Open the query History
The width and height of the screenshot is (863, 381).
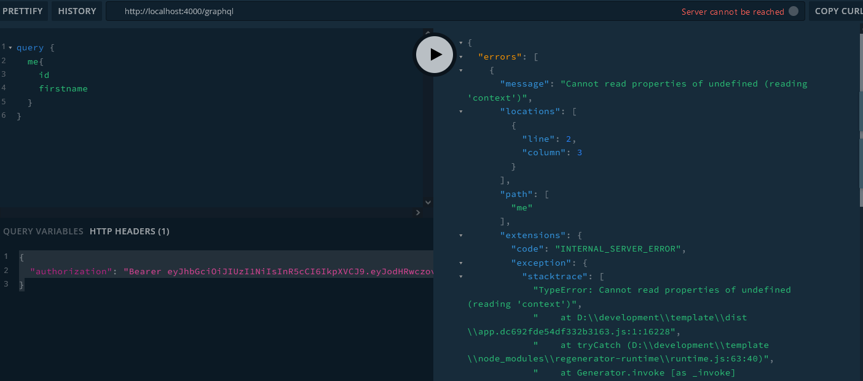[77, 11]
